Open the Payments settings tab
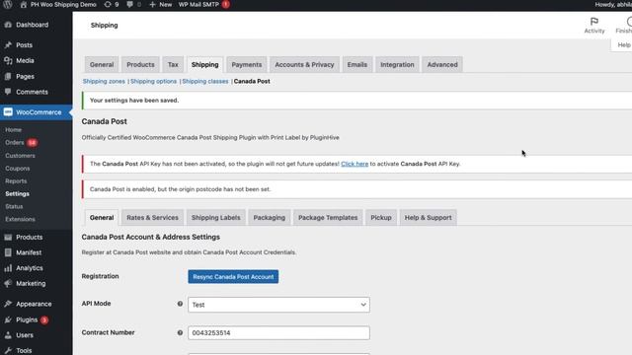Image resolution: width=632 pixels, height=355 pixels. point(246,65)
